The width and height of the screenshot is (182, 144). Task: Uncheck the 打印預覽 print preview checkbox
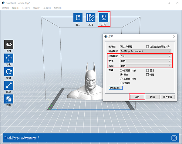point(121,47)
